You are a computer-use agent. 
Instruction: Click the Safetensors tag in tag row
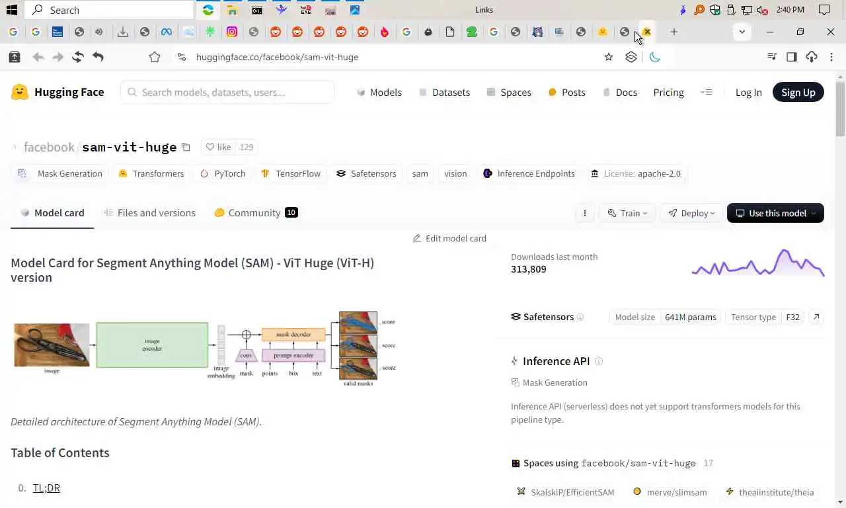coord(366,173)
